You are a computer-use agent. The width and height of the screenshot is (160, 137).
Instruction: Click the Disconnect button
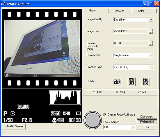click(x=147, y=116)
